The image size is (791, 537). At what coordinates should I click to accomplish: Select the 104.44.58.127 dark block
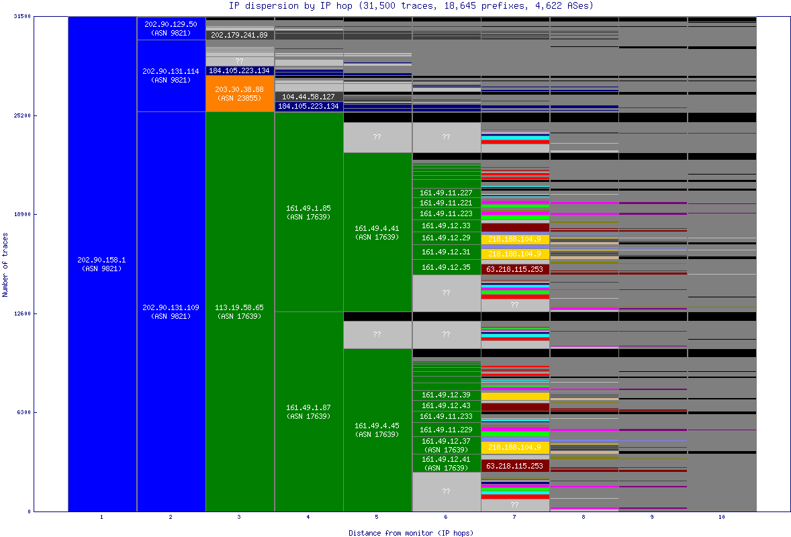310,97
